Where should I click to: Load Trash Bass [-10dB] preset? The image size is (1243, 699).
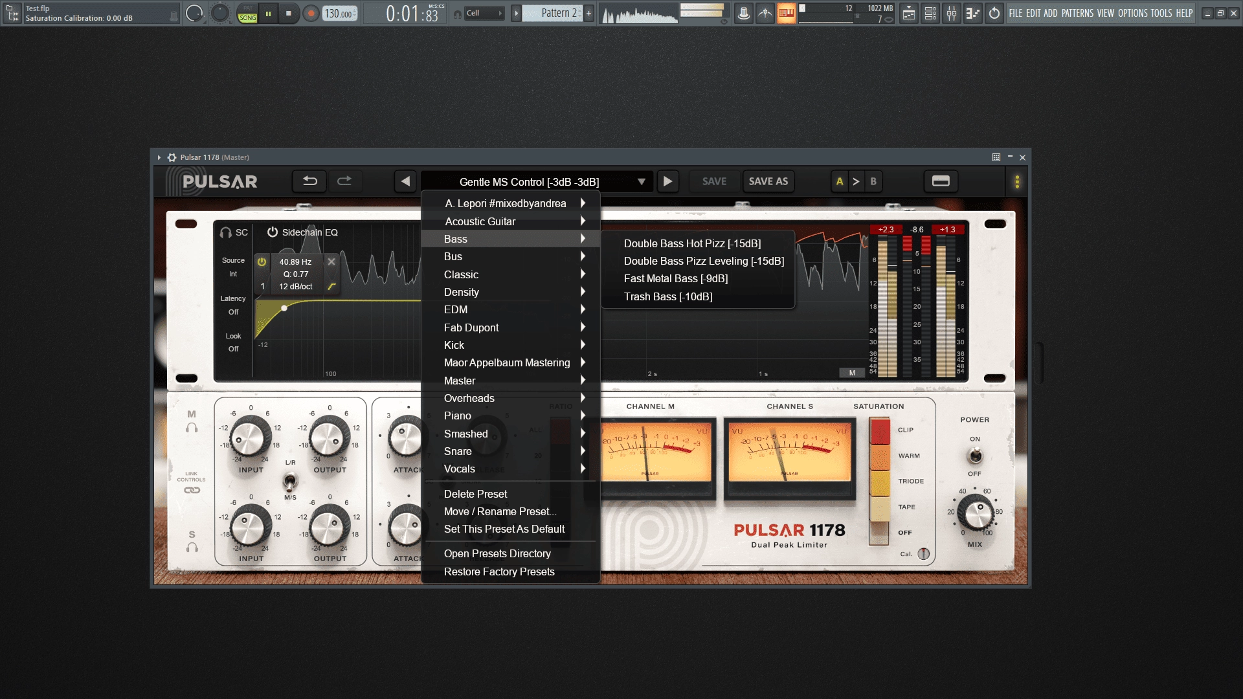698,296
